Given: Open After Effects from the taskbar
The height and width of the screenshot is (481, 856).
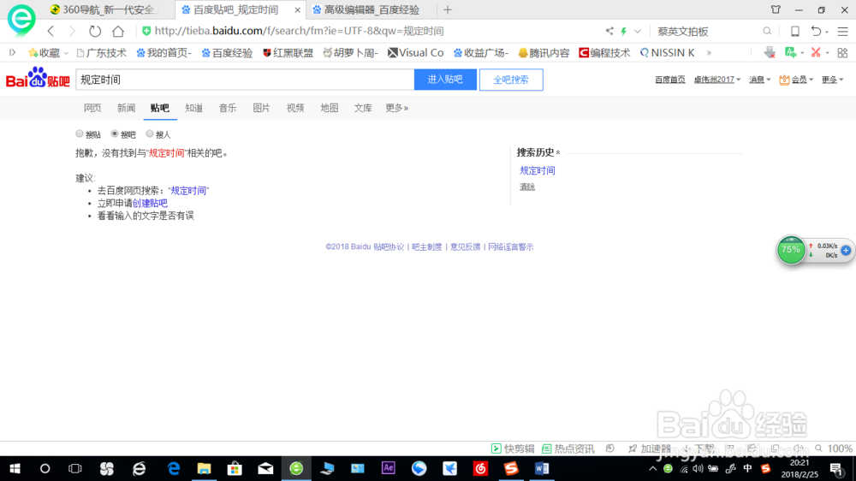Looking at the screenshot, I should [388, 468].
